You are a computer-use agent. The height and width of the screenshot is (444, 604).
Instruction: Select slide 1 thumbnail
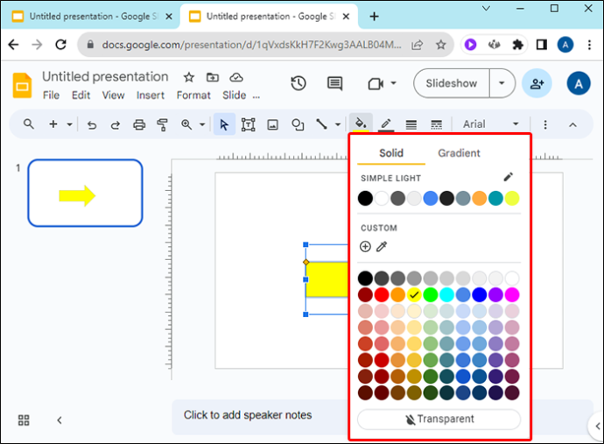click(x=85, y=193)
